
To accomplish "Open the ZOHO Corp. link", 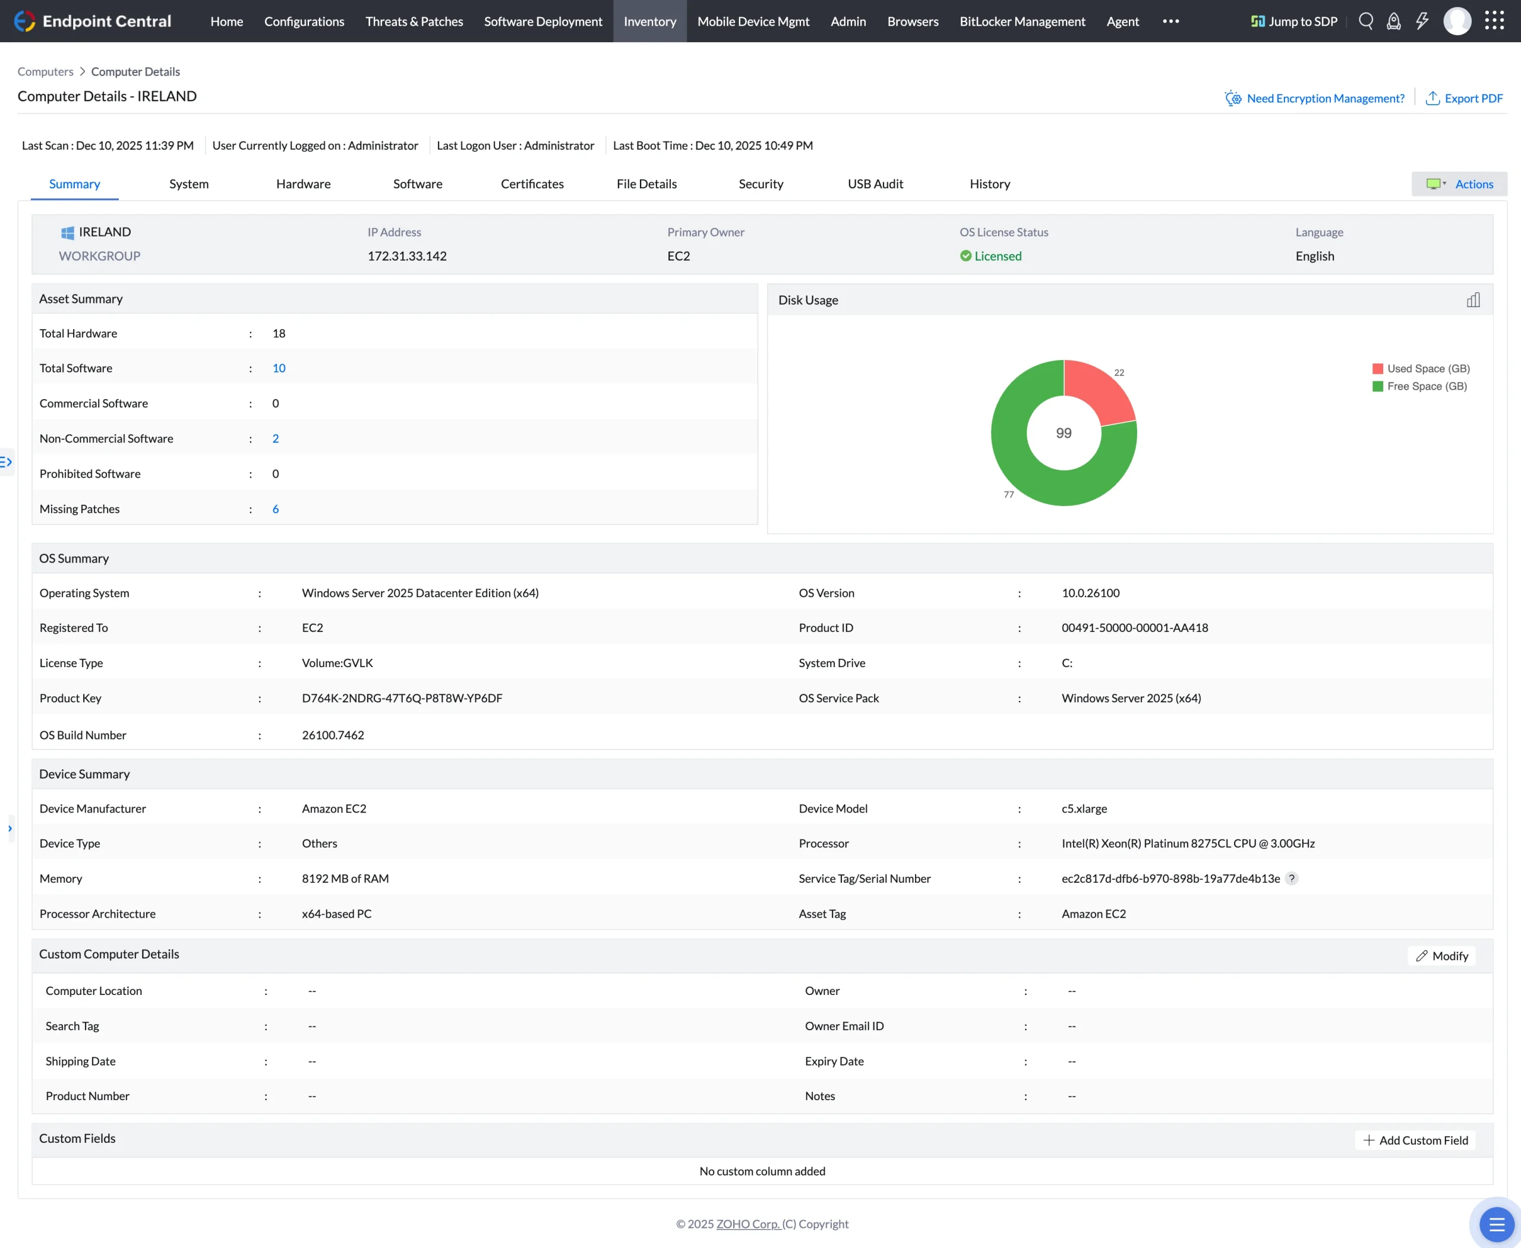I will click(x=748, y=1224).
